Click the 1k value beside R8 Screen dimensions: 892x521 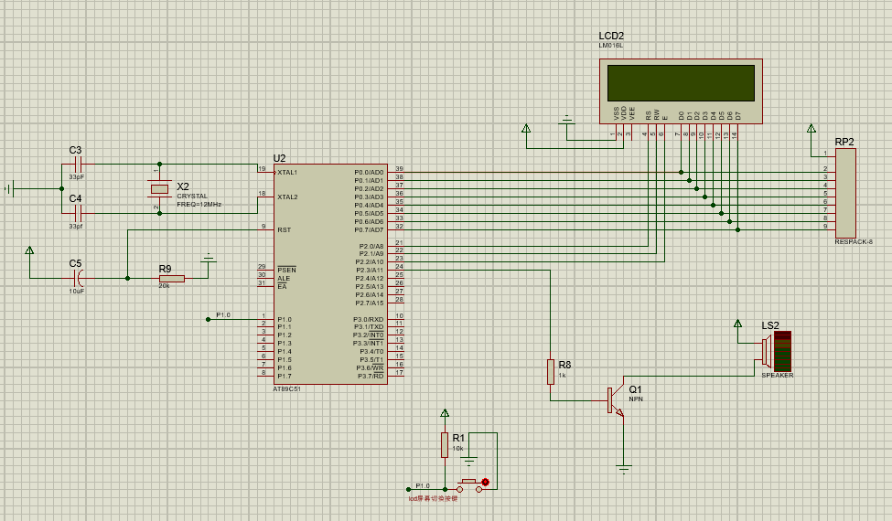[562, 376]
